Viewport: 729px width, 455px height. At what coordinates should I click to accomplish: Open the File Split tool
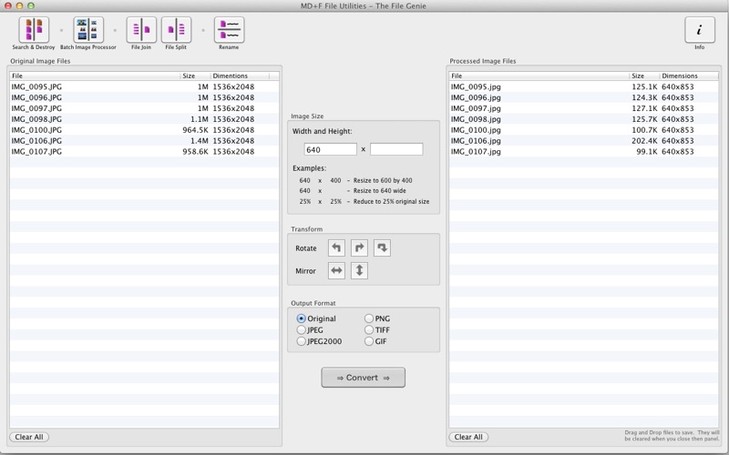pyautogui.click(x=176, y=30)
